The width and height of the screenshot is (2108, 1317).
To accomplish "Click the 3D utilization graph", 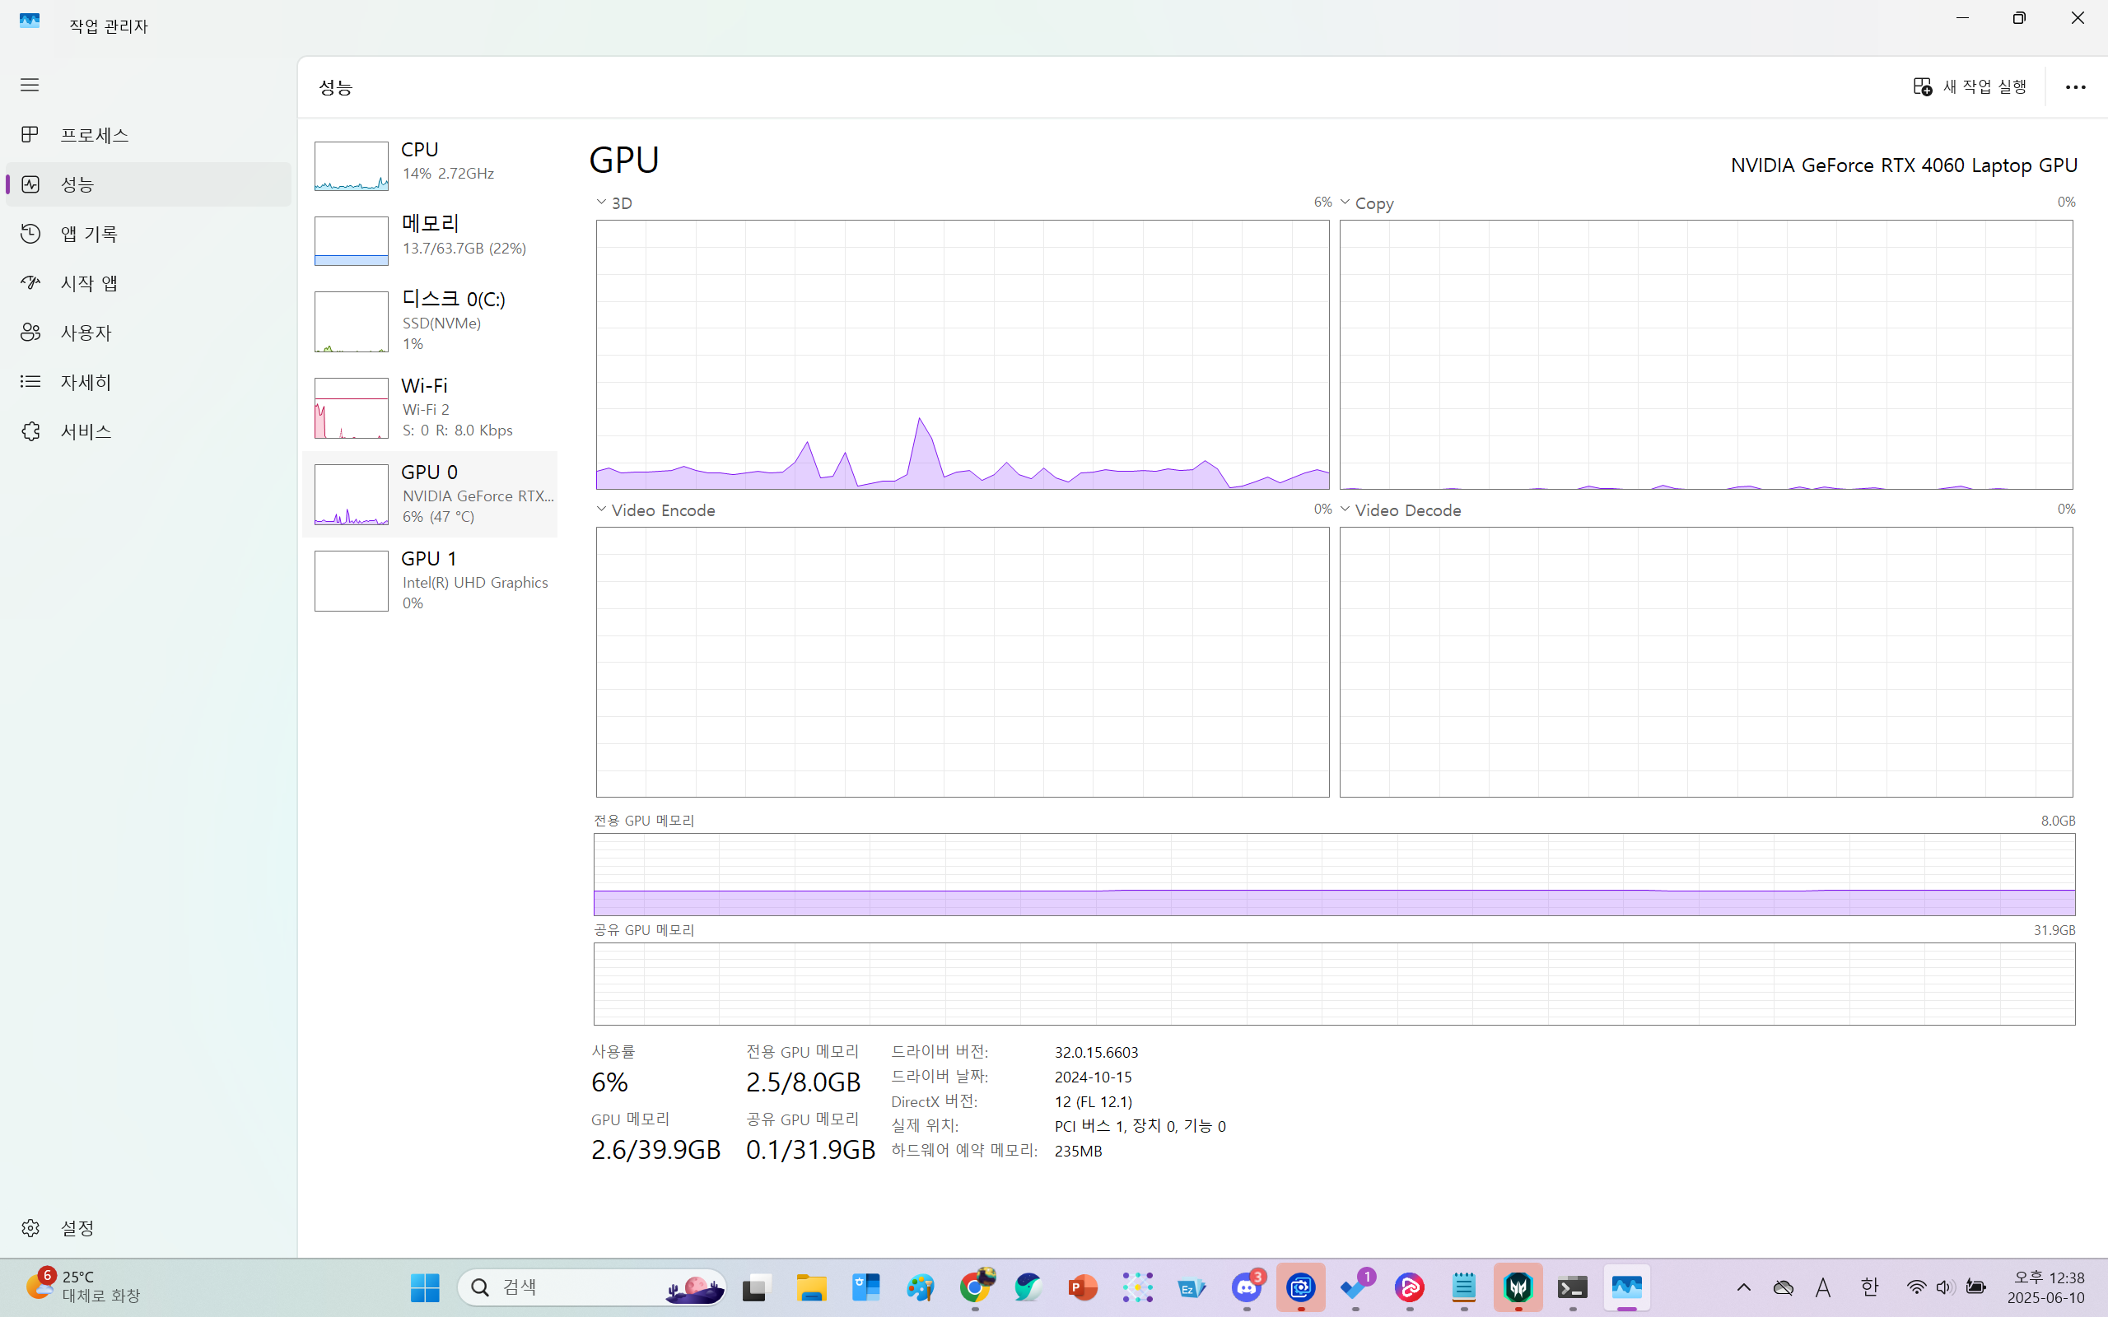I will pos(963,355).
